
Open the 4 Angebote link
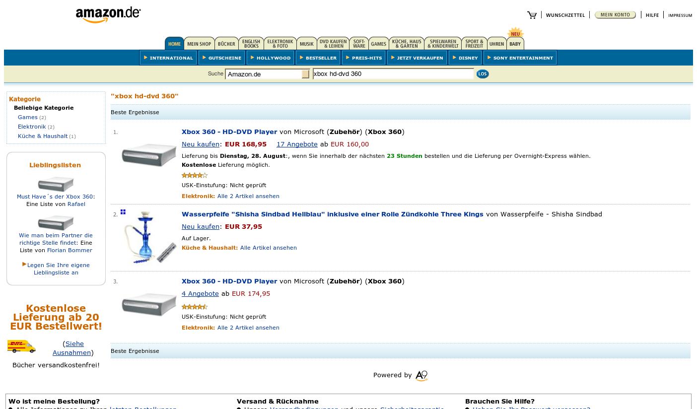pyautogui.click(x=200, y=293)
